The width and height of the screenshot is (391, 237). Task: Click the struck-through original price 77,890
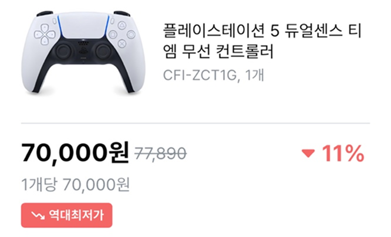tap(161, 153)
